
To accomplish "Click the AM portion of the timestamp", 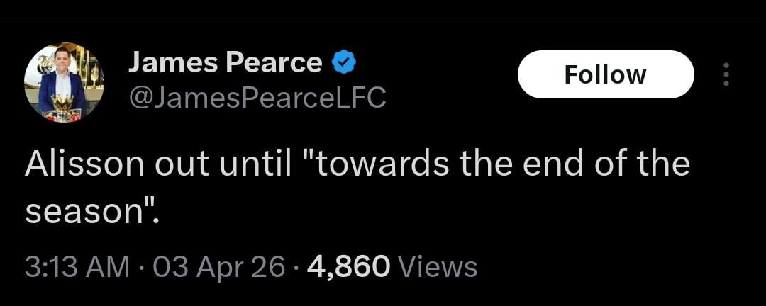I will pos(109,267).
